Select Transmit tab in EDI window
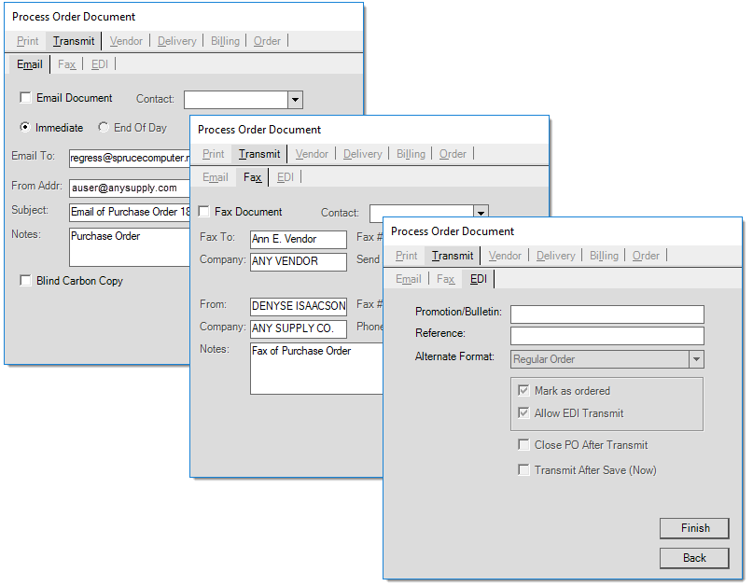753x586 pixels. (453, 256)
